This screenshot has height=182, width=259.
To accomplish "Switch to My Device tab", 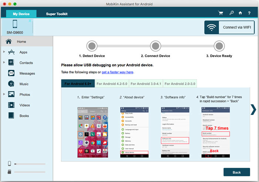I will [x=21, y=14].
